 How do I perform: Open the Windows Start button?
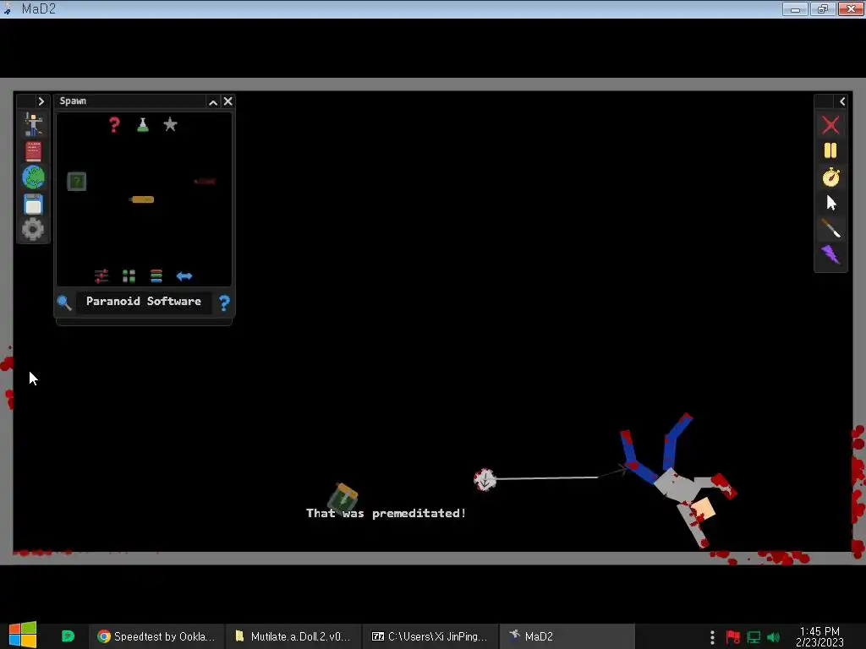23,635
